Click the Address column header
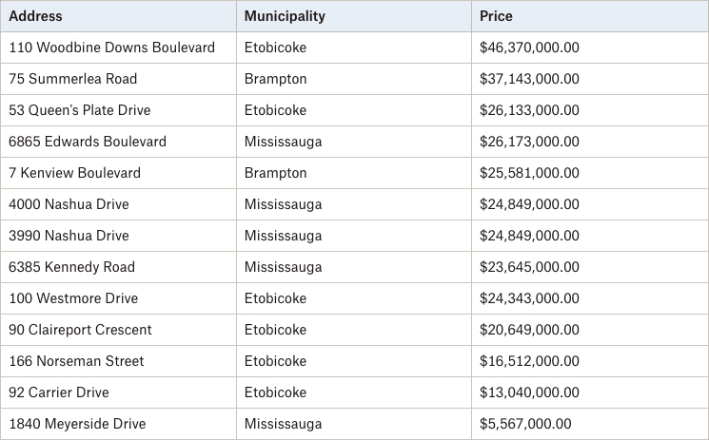Viewport: 709px width, 440px height. (118, 16)
